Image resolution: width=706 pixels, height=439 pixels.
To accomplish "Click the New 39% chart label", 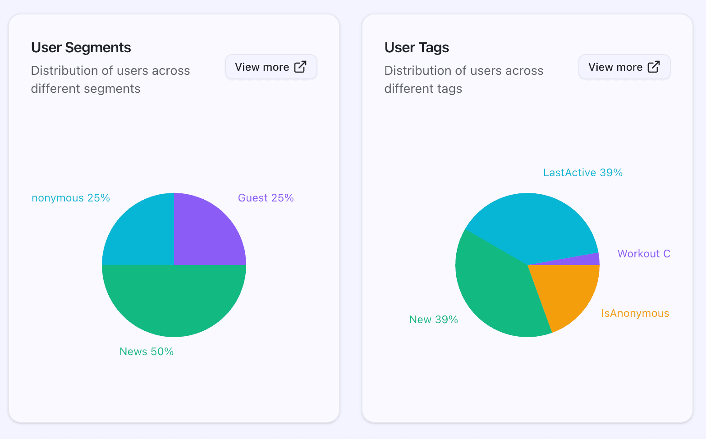I will point(433,320).
